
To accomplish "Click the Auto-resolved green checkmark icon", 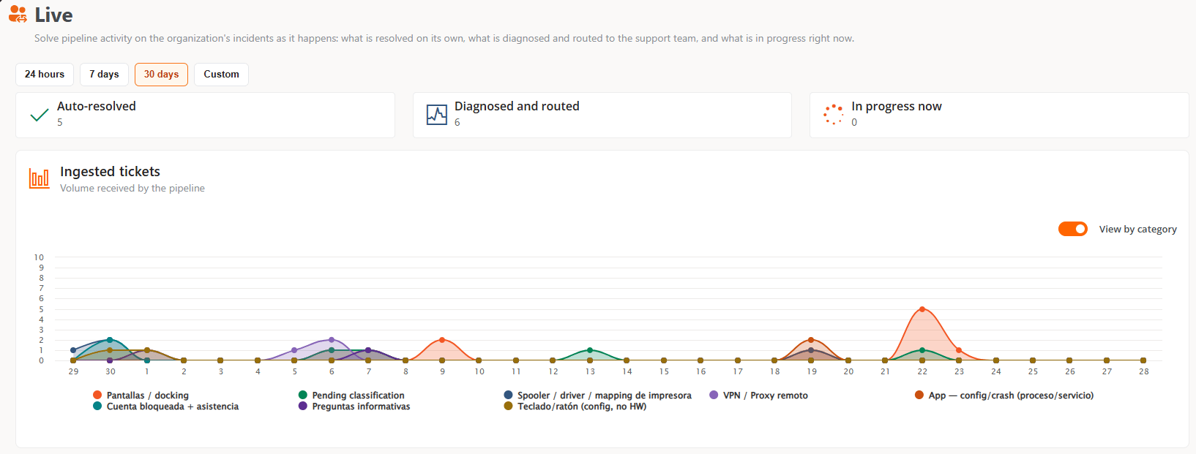I will pos(40,115).
